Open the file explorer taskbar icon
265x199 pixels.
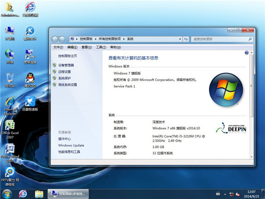pyautogui.click(x=39, y=194)
